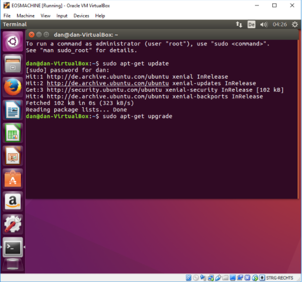The width and height of the screenshot is (302, 282).
Task: Open the Input menu
Action: 62,16
